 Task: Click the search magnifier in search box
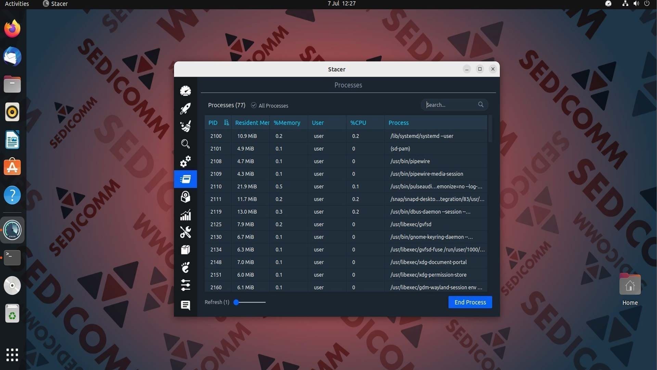481,104
